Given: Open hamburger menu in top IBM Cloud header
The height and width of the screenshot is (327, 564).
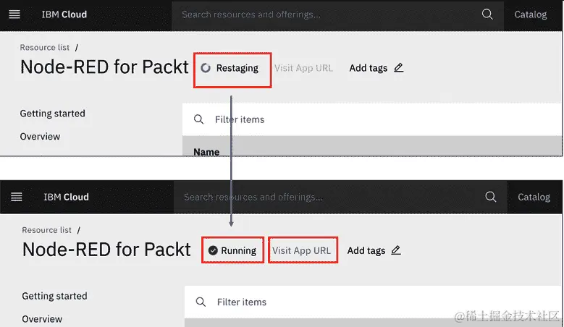Looking at the screenshot, I should [14, 14].
